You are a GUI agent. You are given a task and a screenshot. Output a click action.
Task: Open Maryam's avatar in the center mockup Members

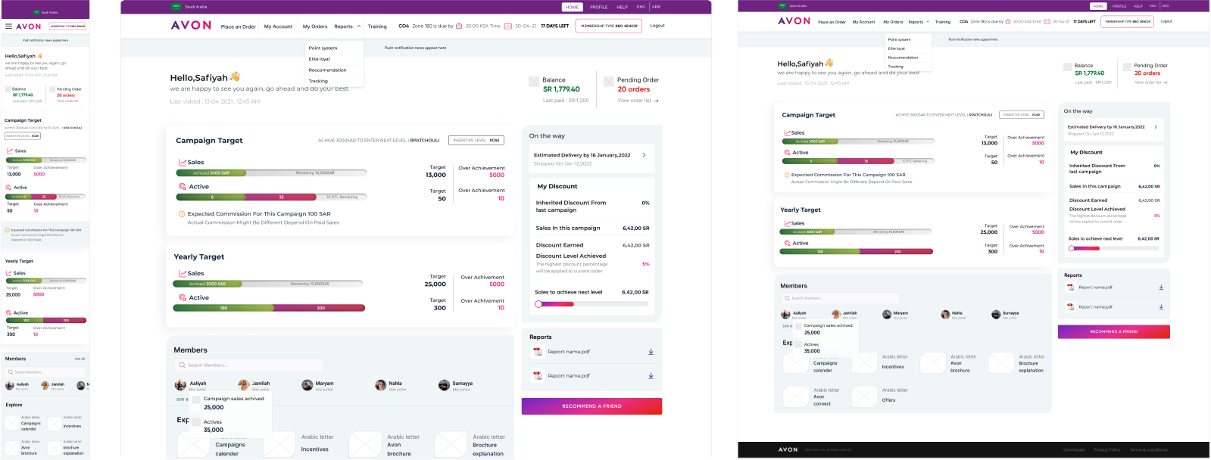(307, 385)
